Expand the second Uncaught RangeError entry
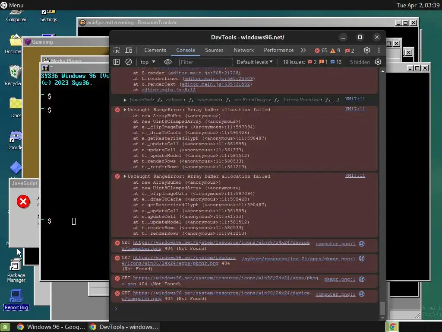The width and height of the screenshot is (442, 332). (x=125, y=176)
